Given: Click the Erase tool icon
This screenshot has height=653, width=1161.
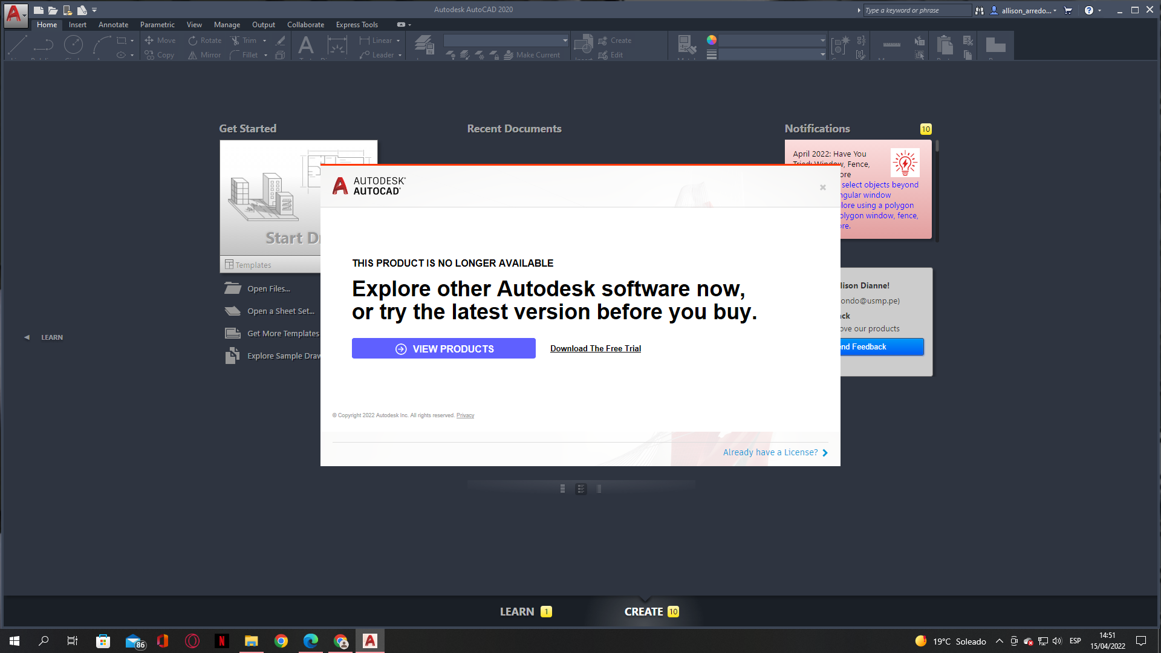Looking at the screenshot, I should coord(280,41).
